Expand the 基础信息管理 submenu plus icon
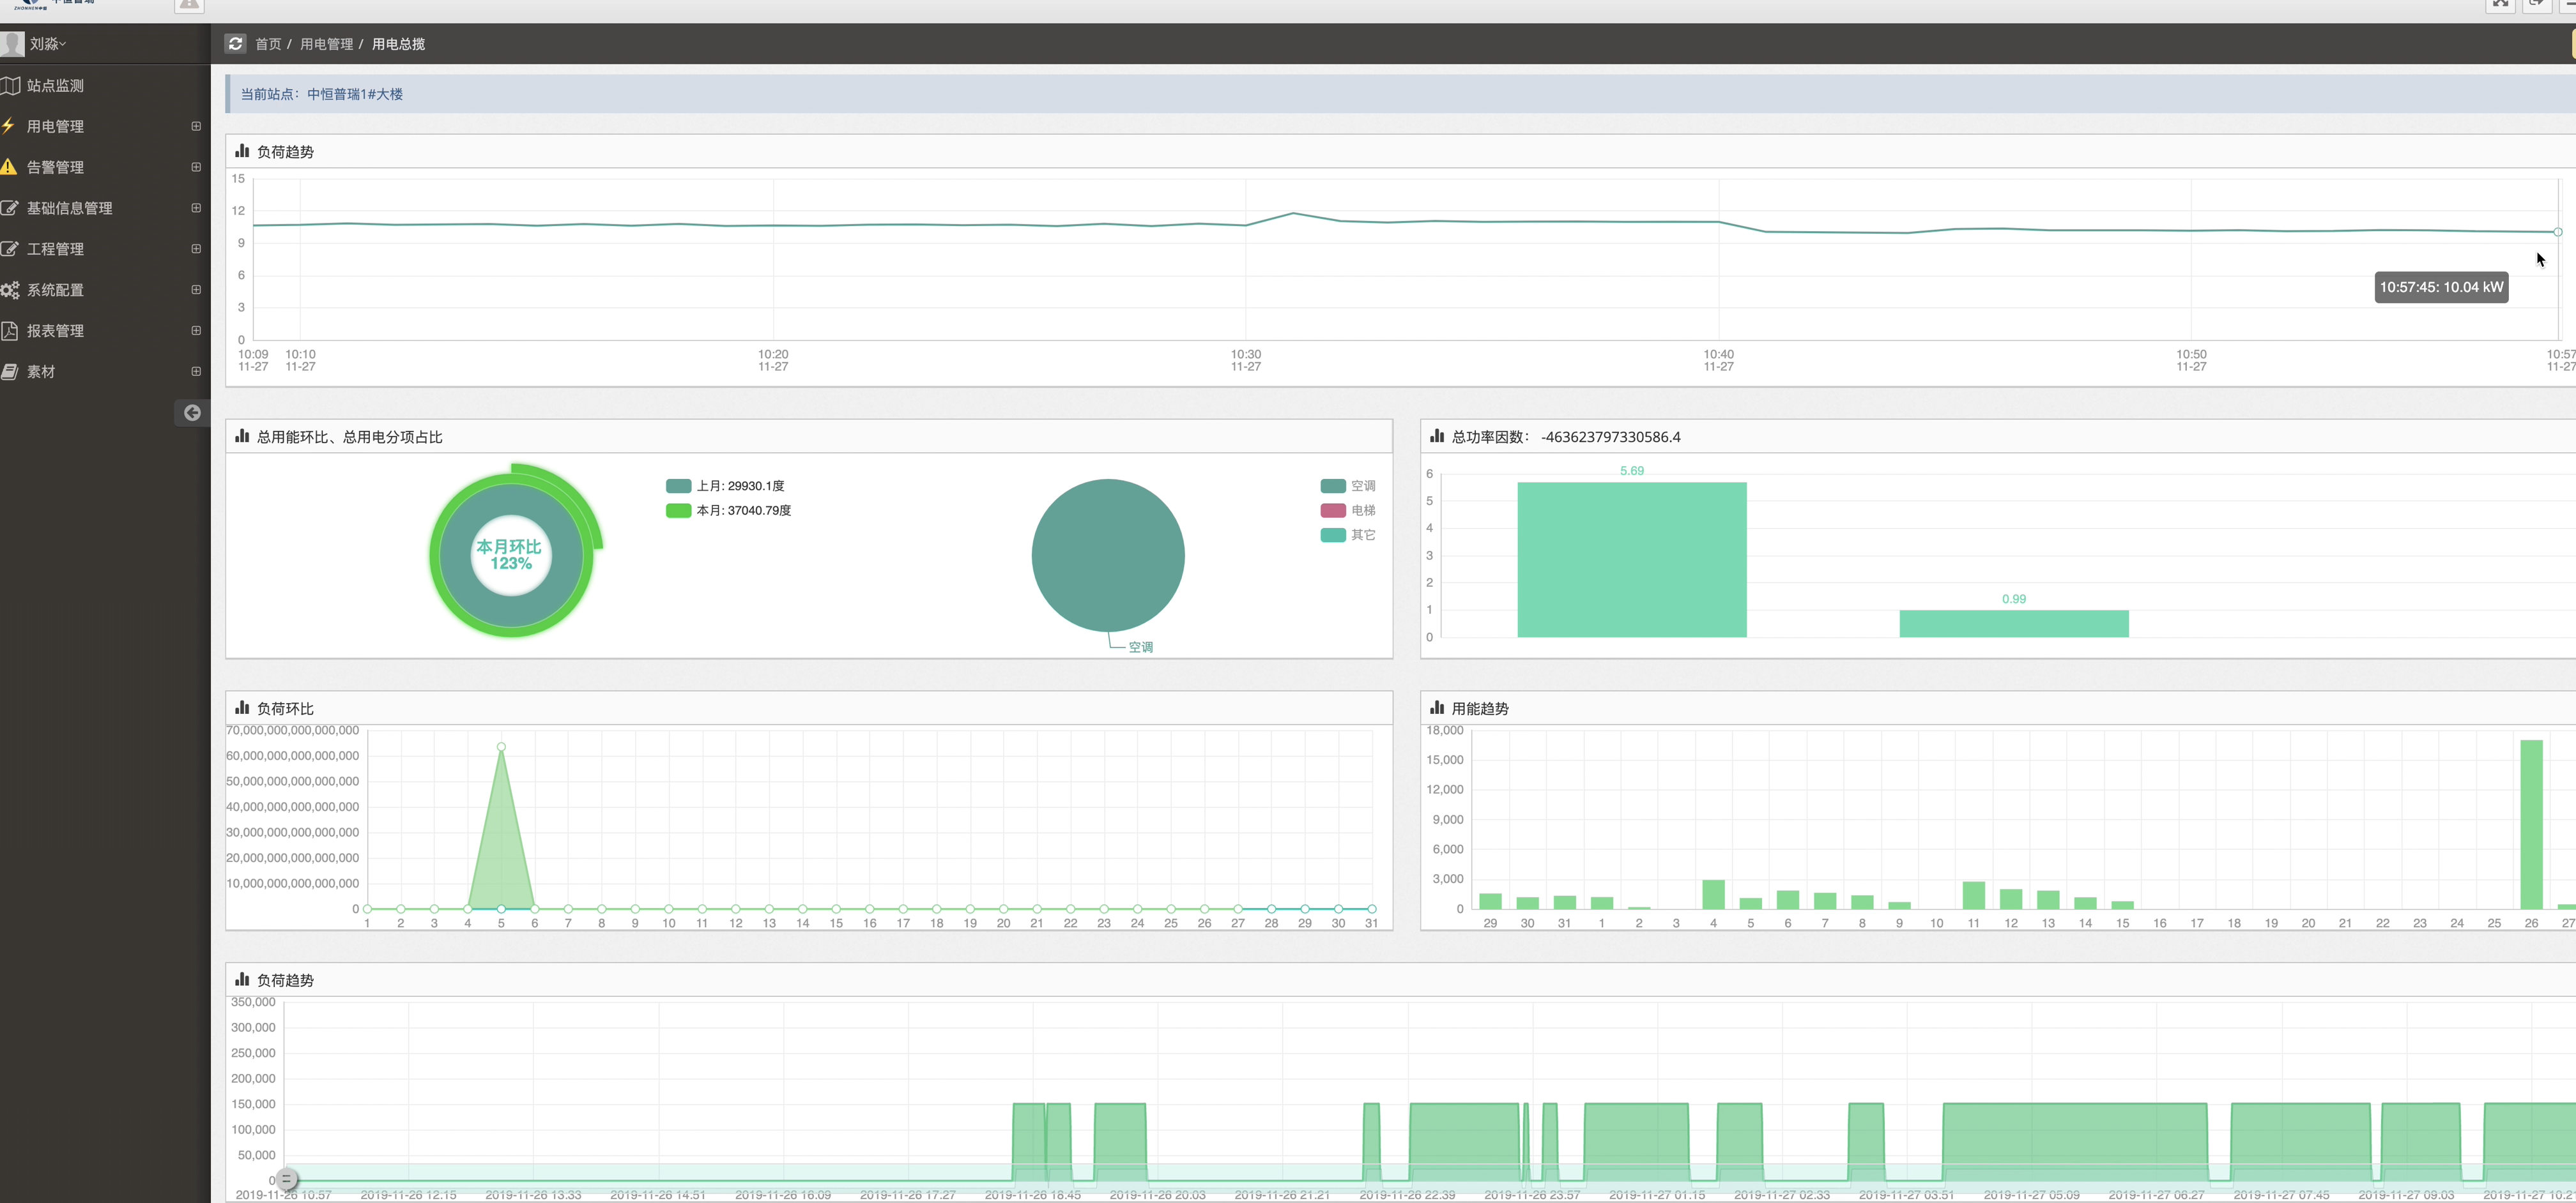2576x1203 pixels. click(x=196, y=208)
